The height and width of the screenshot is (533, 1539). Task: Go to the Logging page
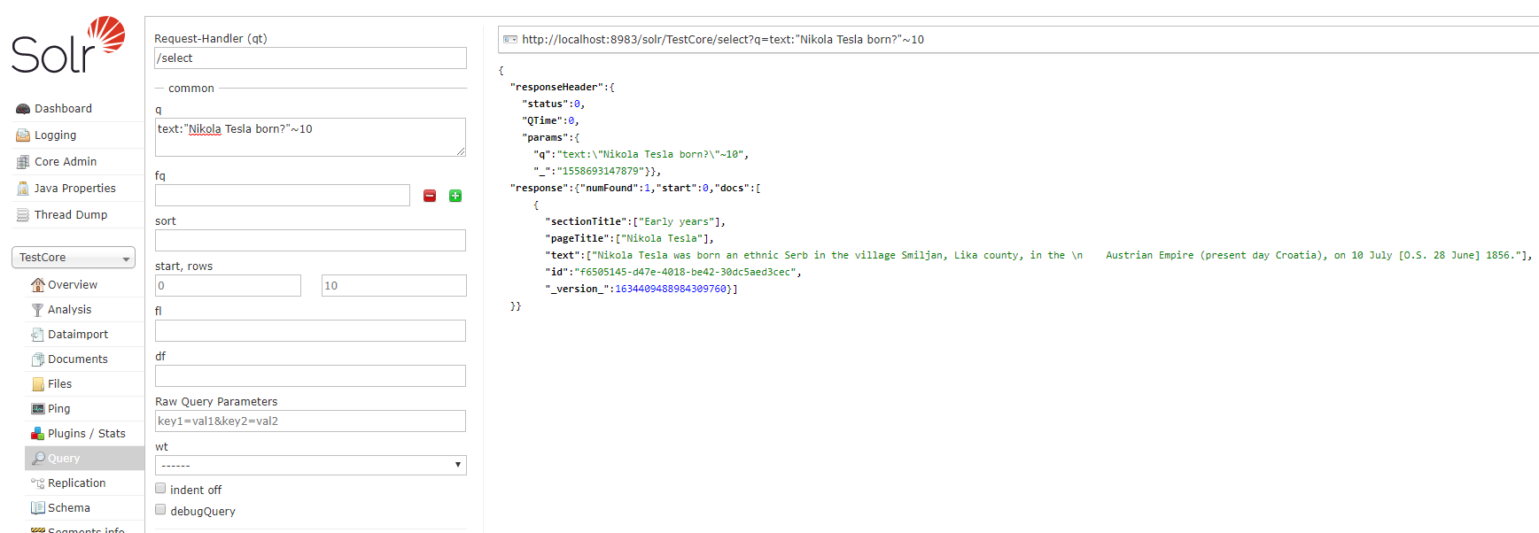tap(55, 135)
